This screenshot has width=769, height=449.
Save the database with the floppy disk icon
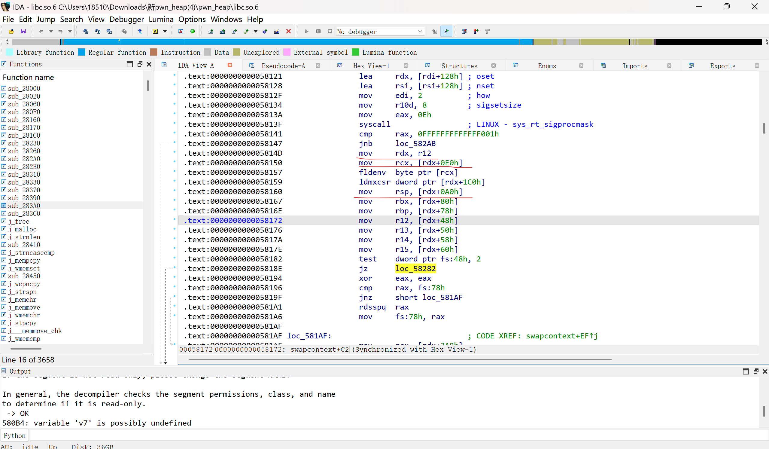pyautogui.click(x=23, y=31)
